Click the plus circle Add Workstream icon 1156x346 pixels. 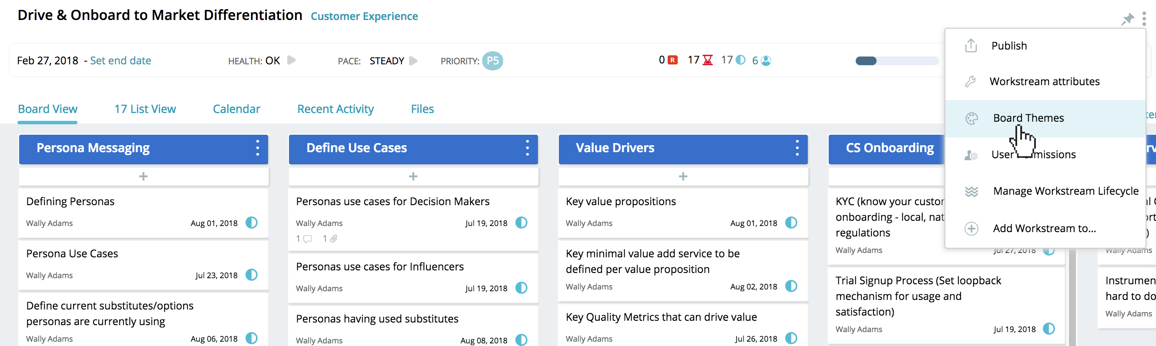tap(971, 229)
